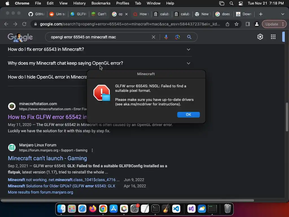Go back to the previous page

click(6, 24)
